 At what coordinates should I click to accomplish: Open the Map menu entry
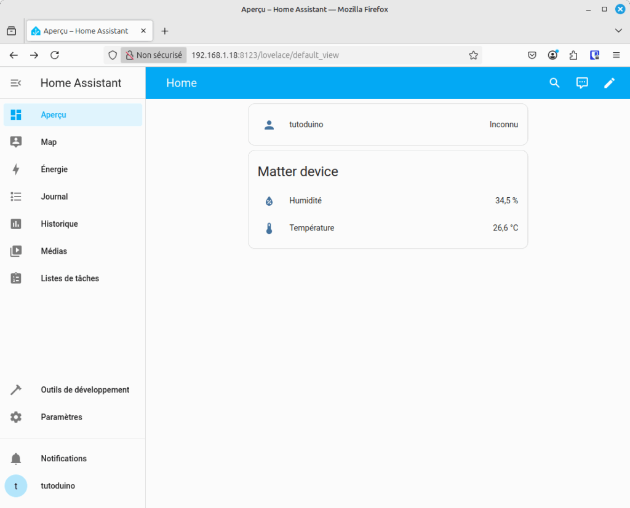pyautogui.click(x=73, y=142)
